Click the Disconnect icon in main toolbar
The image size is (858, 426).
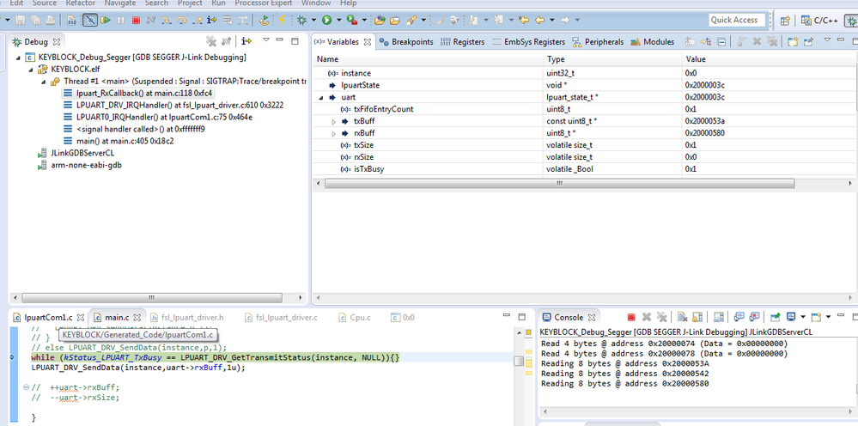[151, 21]
